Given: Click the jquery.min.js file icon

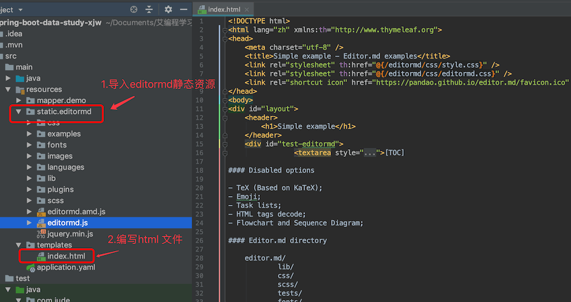Looking at the screenshot, I should click(41, 234).
